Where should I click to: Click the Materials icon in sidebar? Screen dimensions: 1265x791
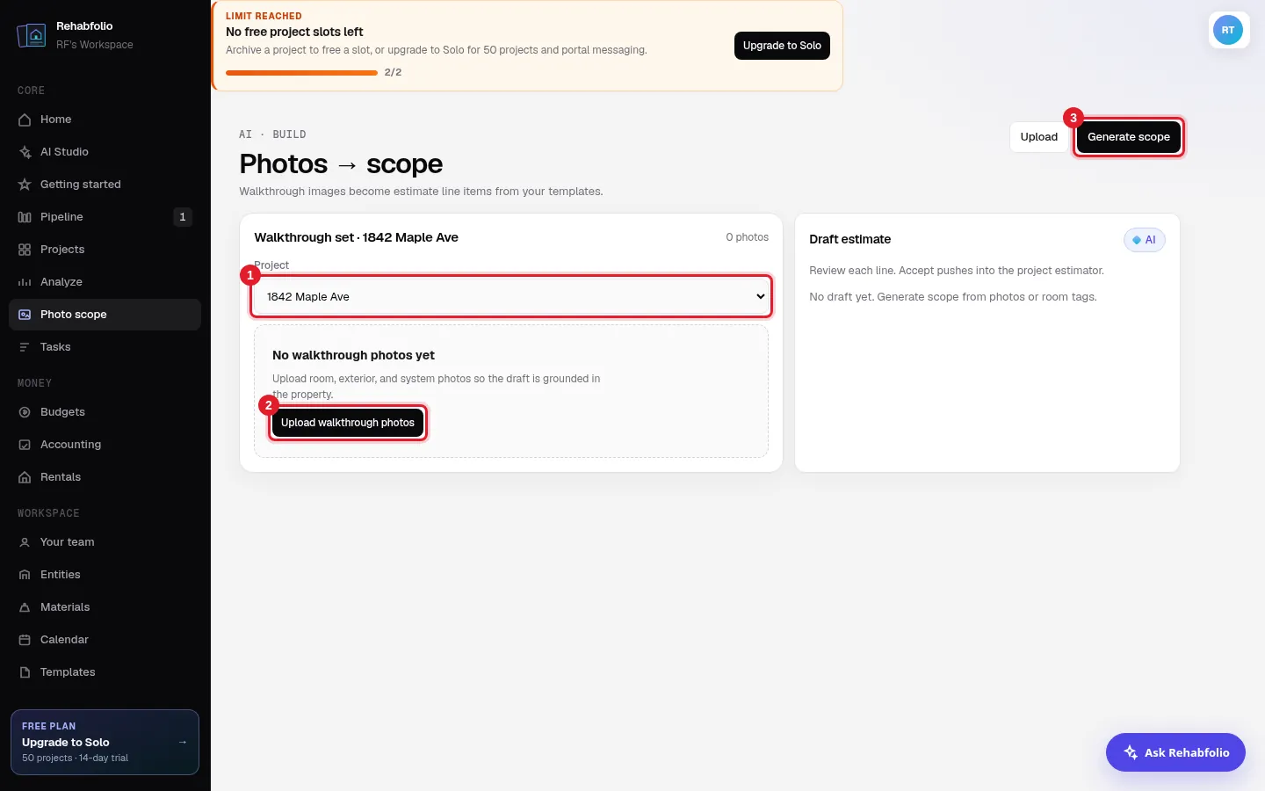25,607
